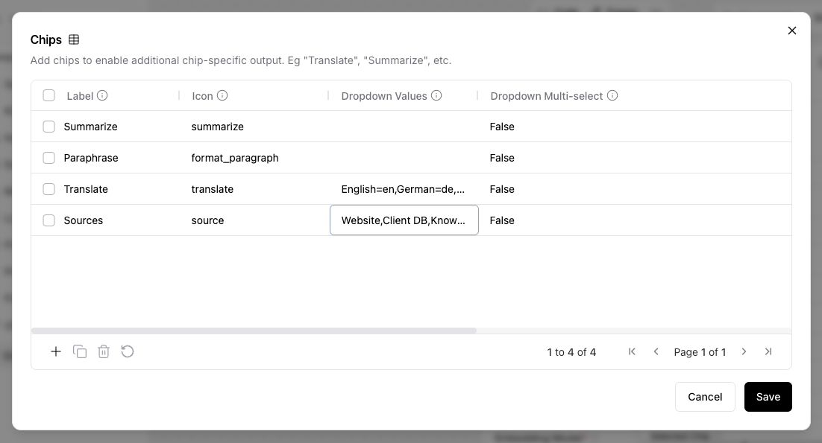822x443 pixels.
Task: Check the Summarize row checkbox
Action: tap(49, 127)
